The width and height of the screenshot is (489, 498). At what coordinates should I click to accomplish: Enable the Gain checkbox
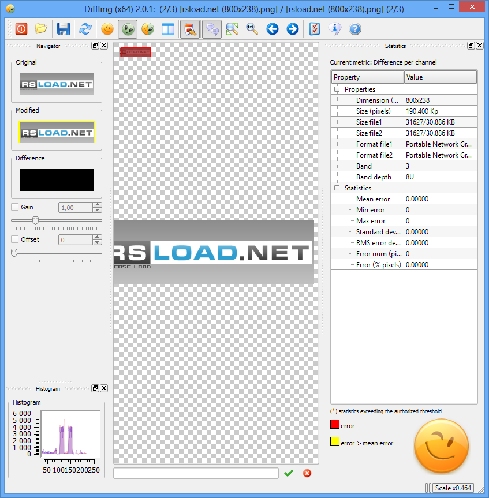point(14,207)
